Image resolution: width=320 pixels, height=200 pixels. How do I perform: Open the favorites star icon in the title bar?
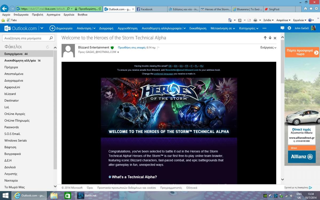(311, 9)
